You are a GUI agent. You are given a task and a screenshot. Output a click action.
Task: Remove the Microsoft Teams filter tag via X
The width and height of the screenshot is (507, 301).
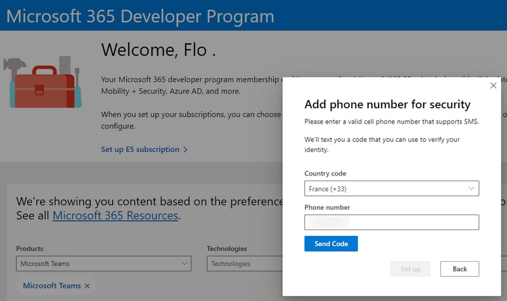tap(87, 286)
